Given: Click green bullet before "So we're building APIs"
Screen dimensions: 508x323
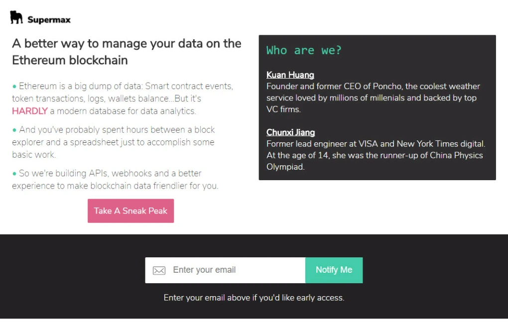Looking at the screenshot, I should click(14, 174).
